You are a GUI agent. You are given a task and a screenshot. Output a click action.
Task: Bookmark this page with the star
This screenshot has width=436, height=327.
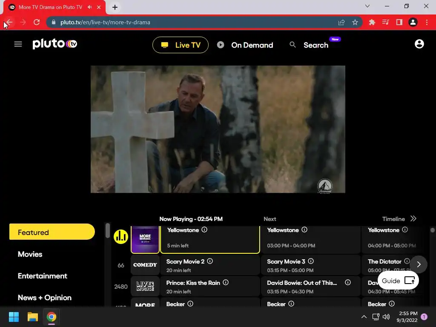pos(355,22)
